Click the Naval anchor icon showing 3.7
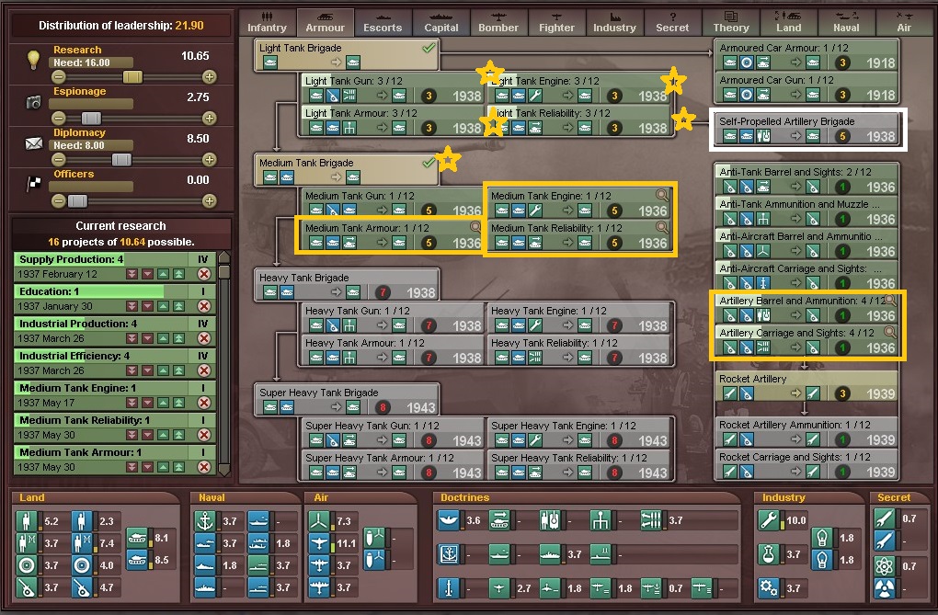Image resolution: width=938 pixels, height=615 pixels. click(204, 521)
